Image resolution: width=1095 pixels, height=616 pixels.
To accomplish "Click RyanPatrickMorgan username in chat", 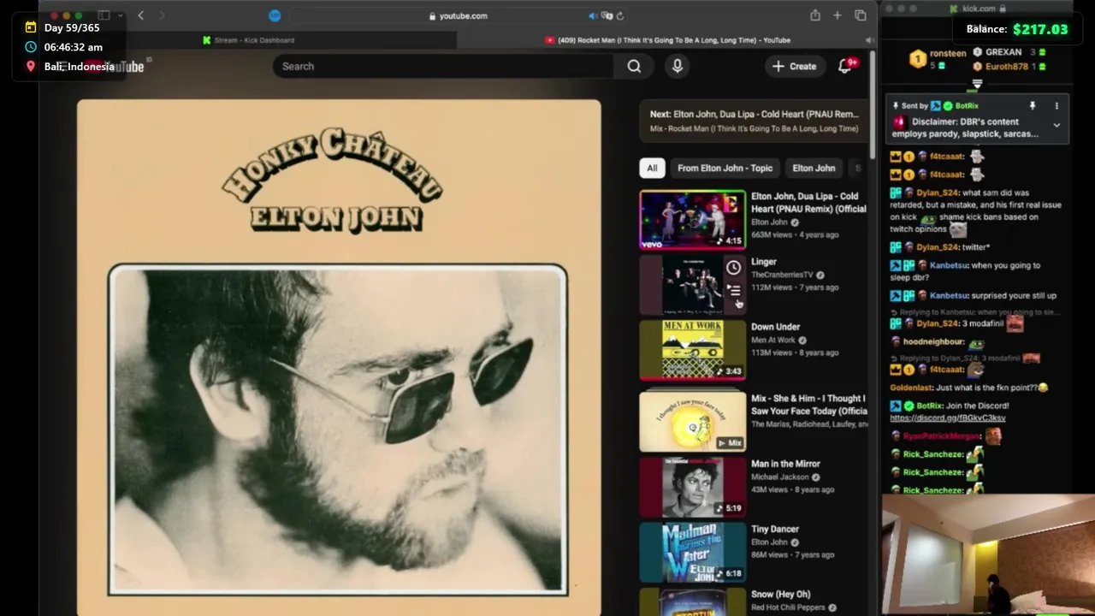I will click(941, 436).
